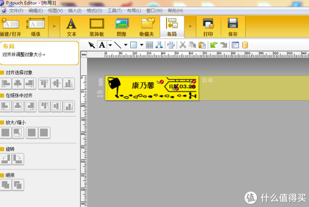
Task: Align selected objects to left
Action: [6, 84]
